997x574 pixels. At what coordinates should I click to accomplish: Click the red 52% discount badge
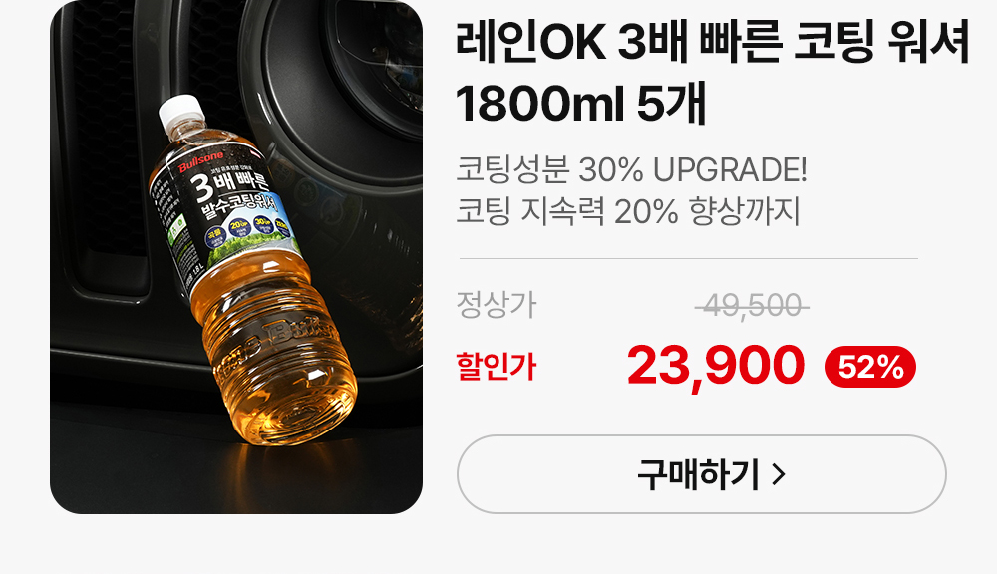click(x=869, y=367)
